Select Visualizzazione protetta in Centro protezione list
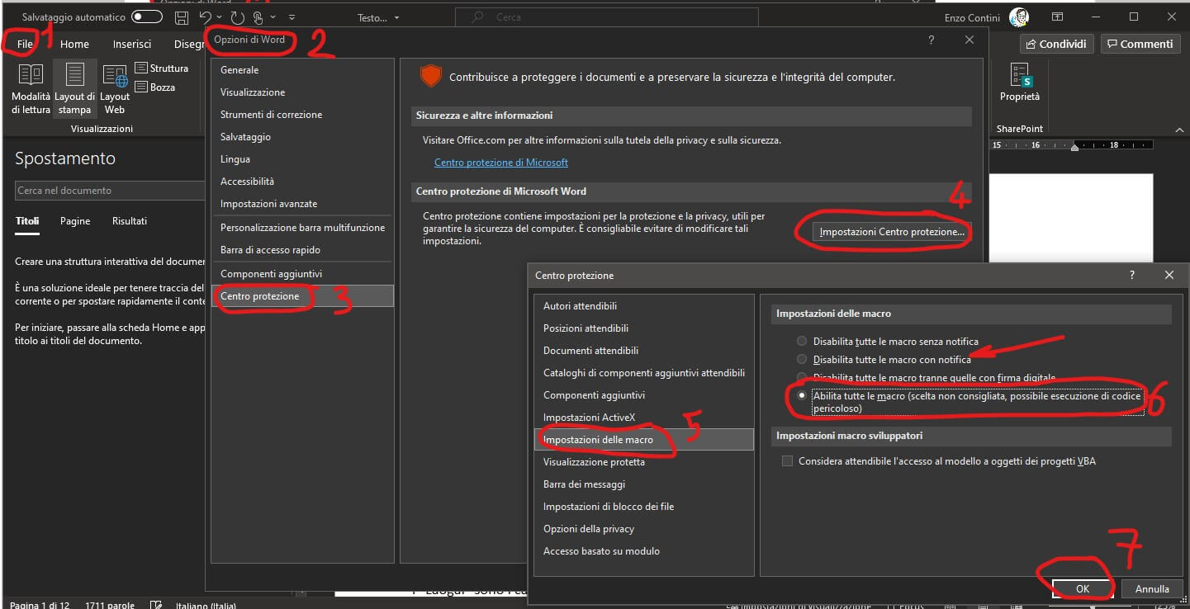Image resolution: width=1190 pixels, height=609 pixels. click(593, 462)
